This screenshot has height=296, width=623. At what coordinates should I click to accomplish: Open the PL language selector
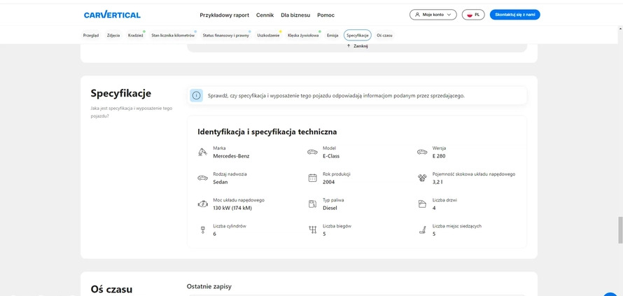pyautogui.click(x=473, y=15)
